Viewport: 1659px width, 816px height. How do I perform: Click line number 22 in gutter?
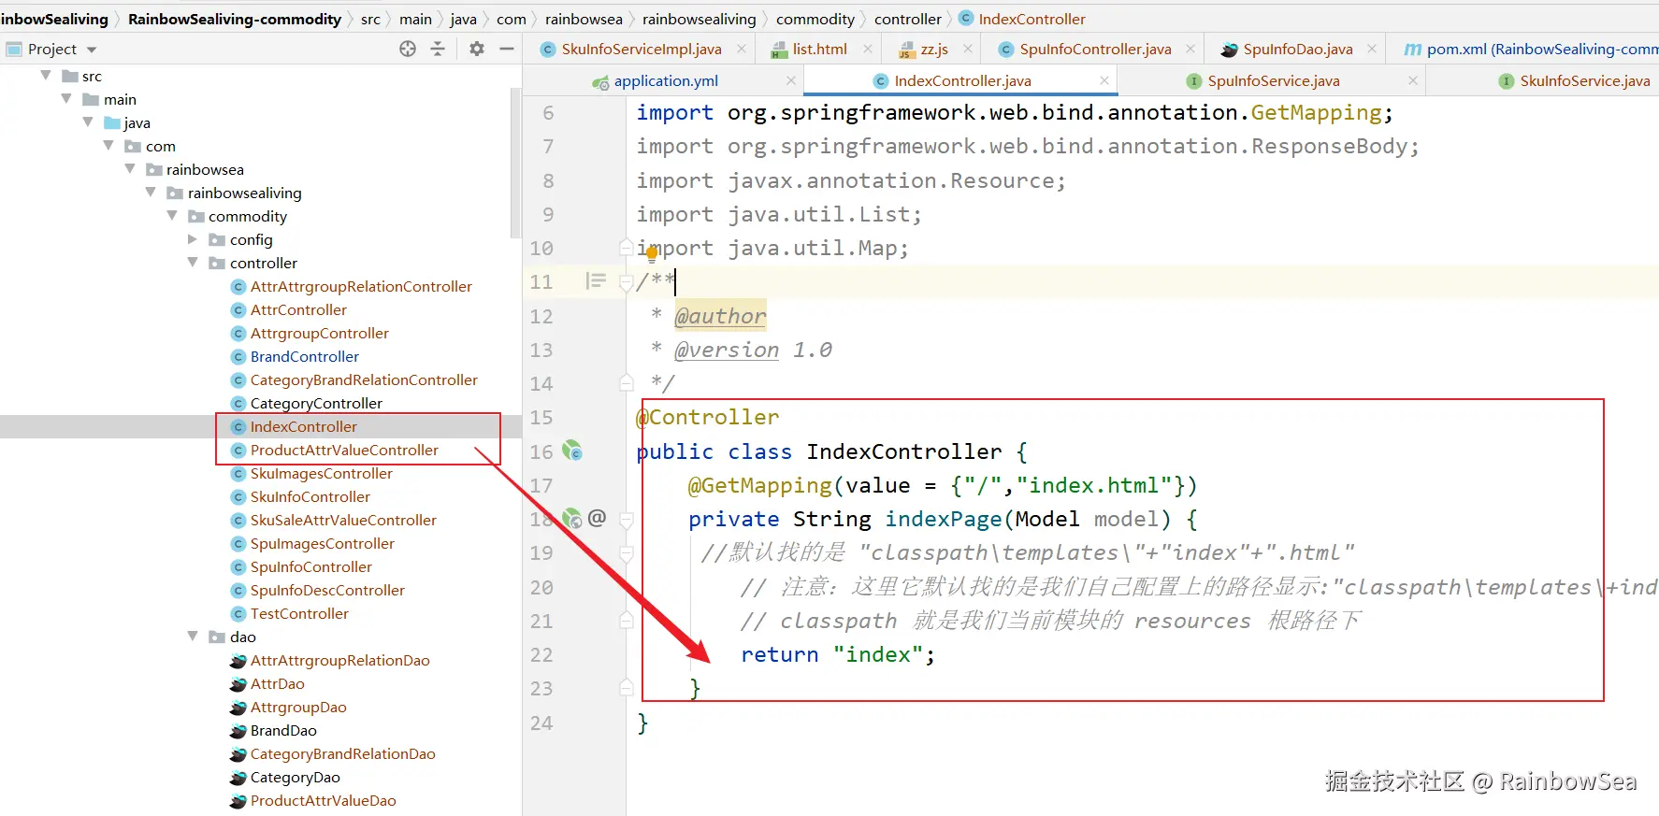541,654
